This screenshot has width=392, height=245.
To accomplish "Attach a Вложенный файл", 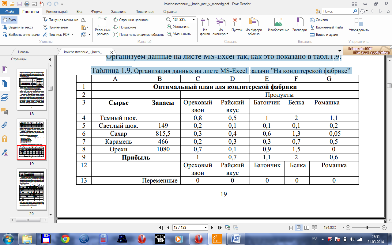I will (326, 27).
